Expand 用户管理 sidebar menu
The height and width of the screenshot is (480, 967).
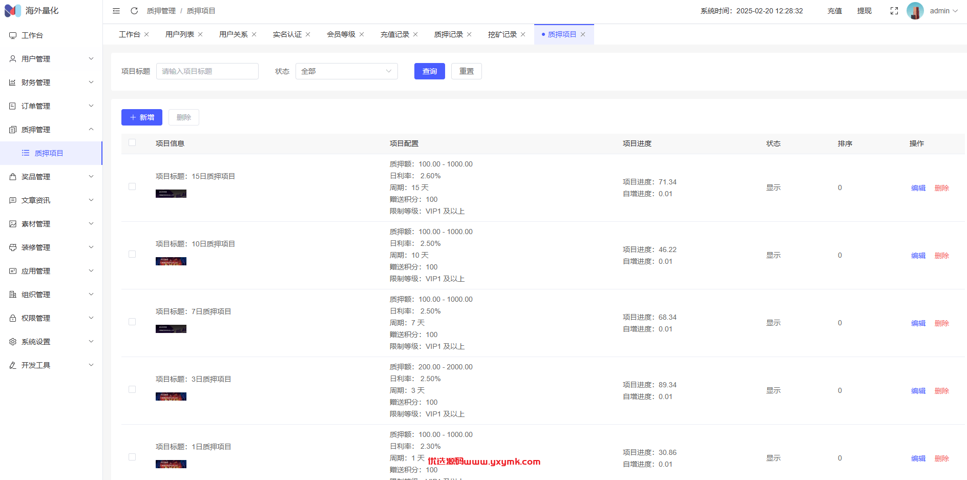pos(51,59)
